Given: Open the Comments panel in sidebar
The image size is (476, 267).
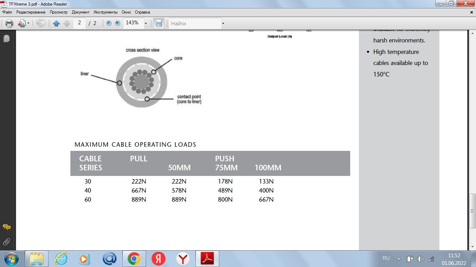Looking at the screenshot, I should click(6, 227).
